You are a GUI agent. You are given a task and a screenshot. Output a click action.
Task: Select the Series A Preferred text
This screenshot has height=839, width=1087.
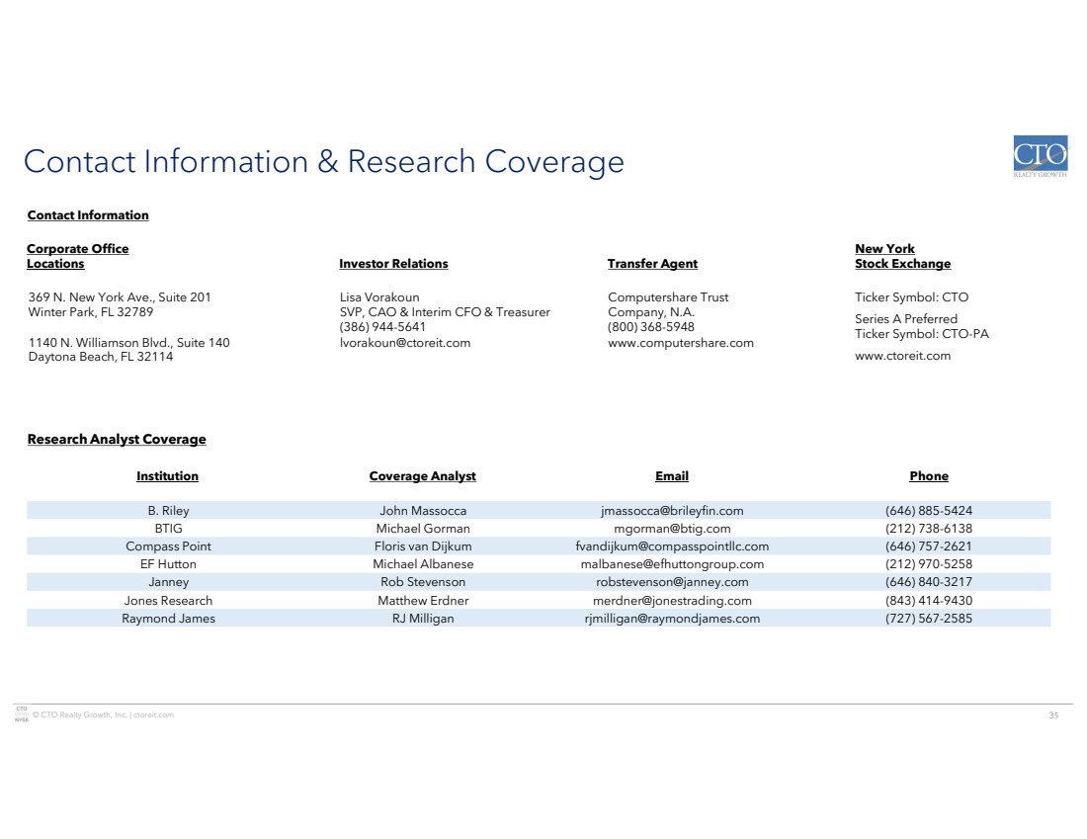[x=906, y=319]
